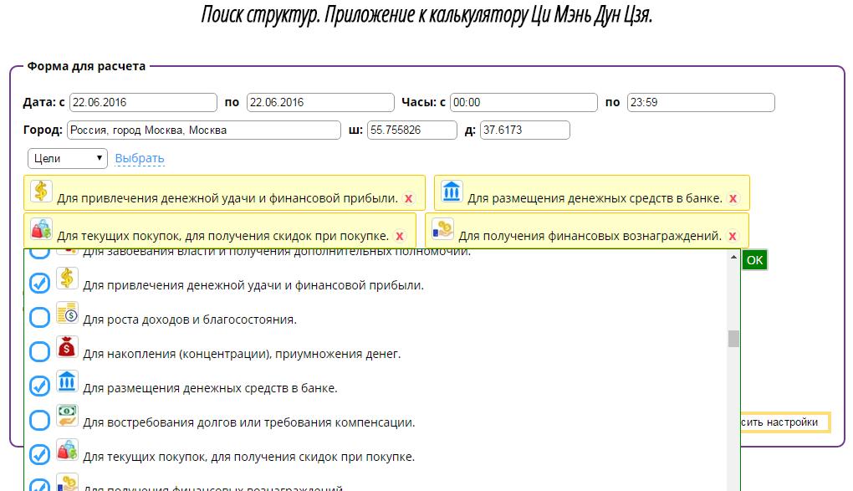Click the list scrollbar up arrow

[x=734, y=257]
